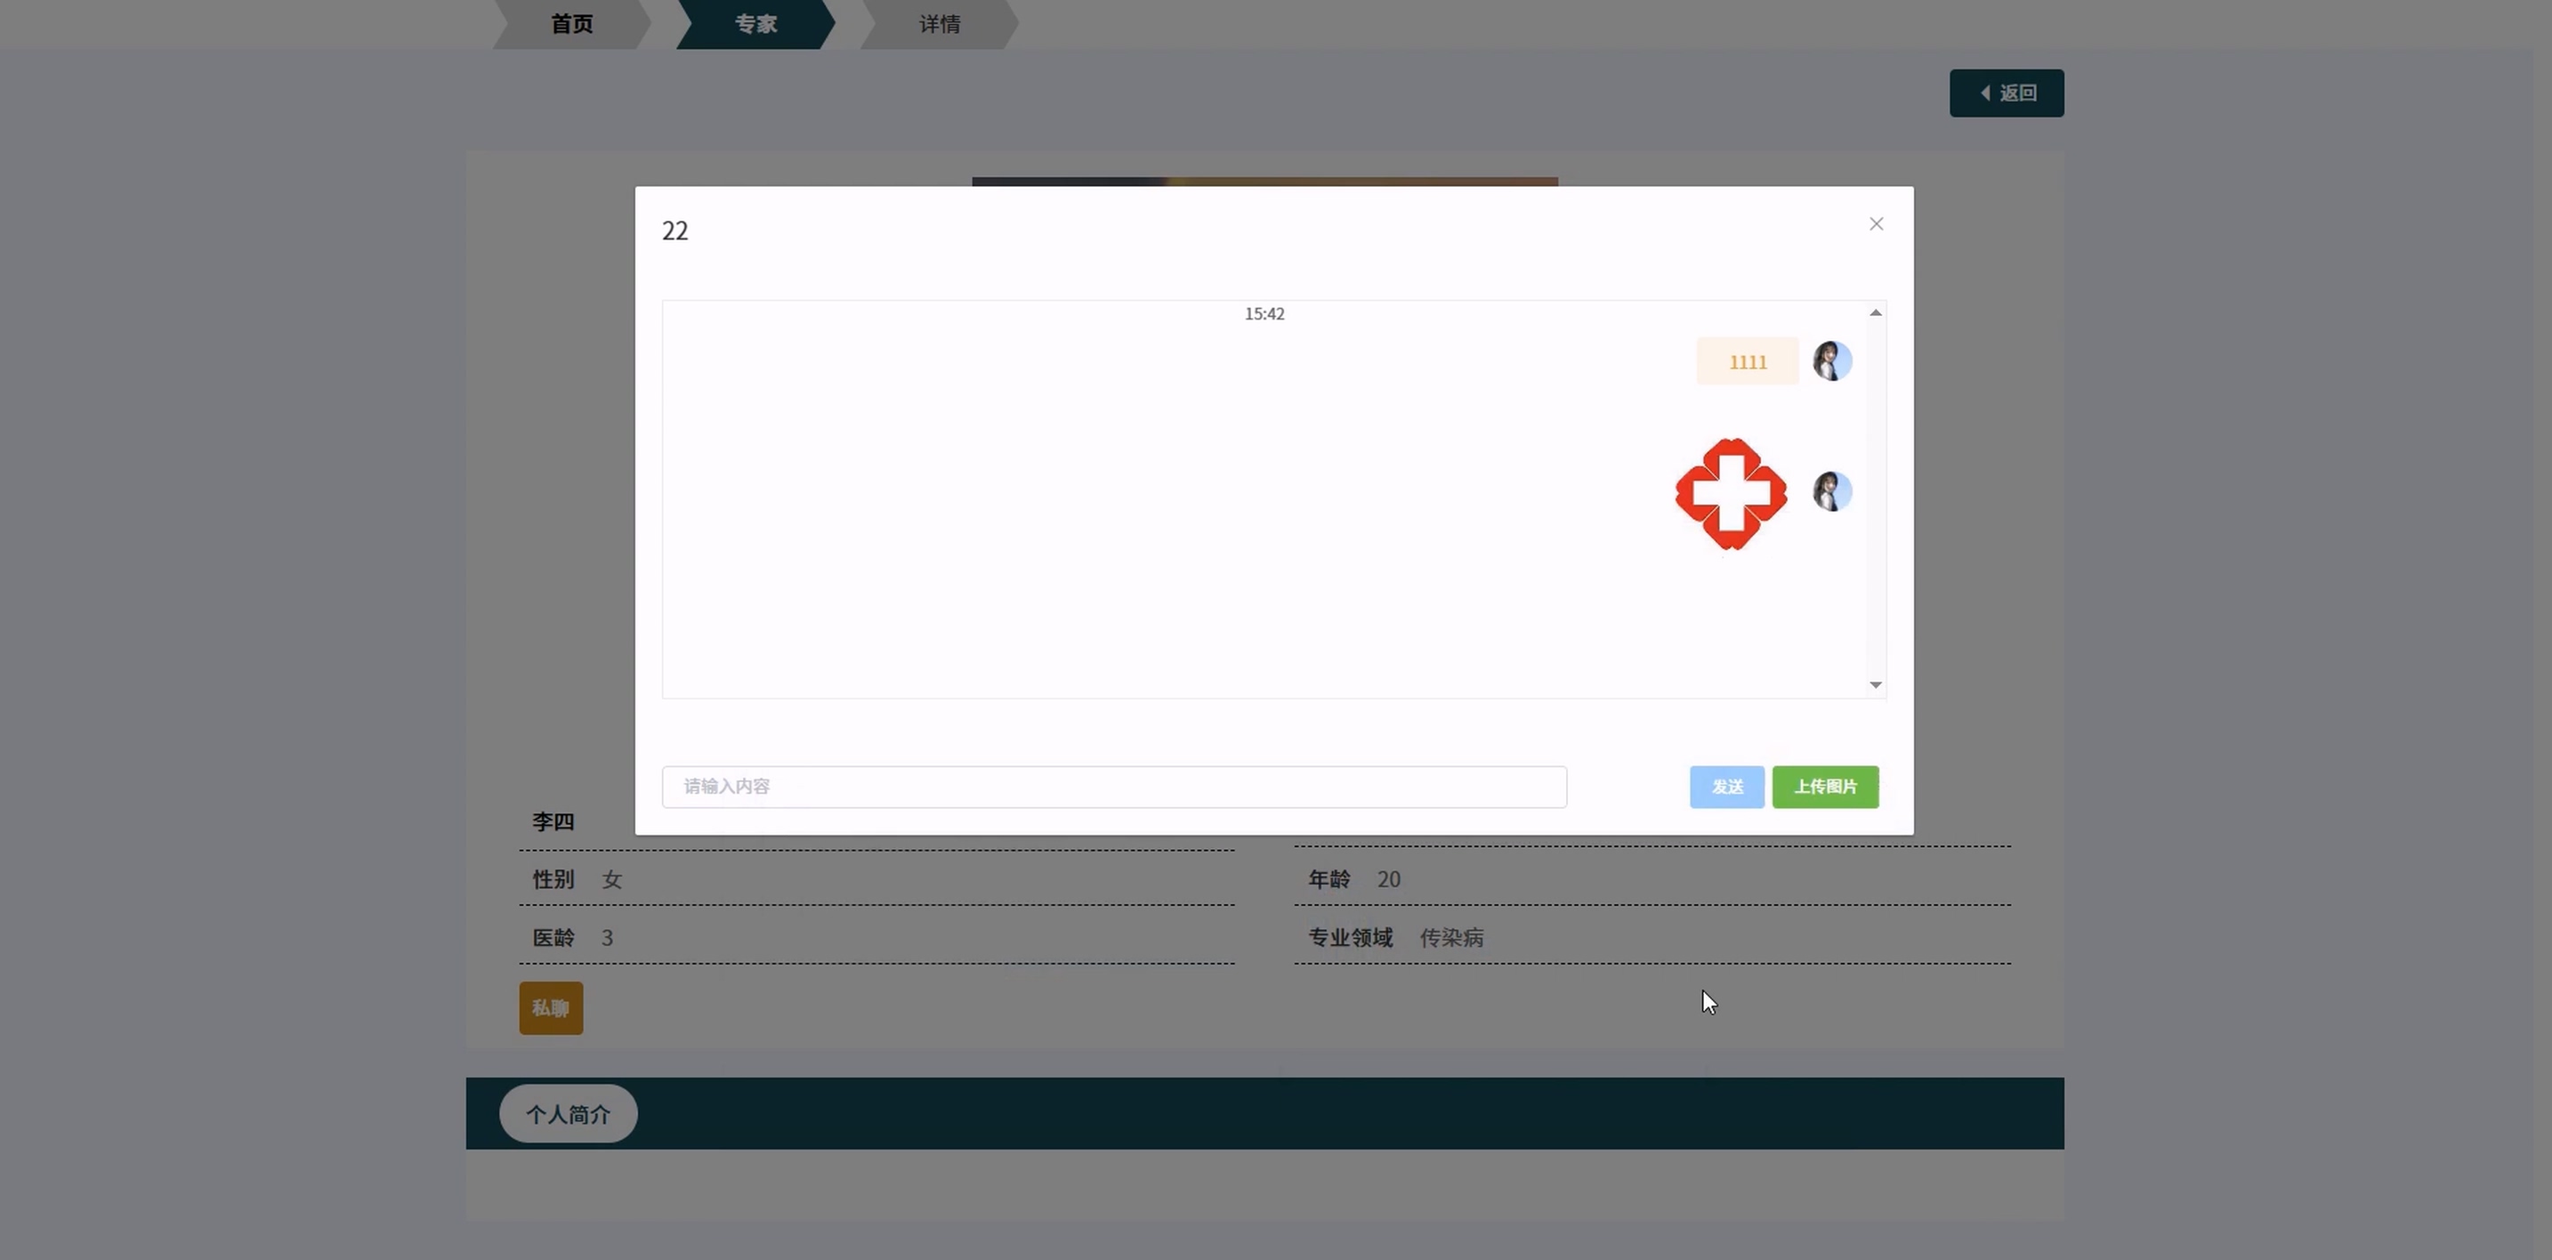Viewport: 2552px width, 1260px height.
Task: Click the message input field
Action: click(1113, 787)
